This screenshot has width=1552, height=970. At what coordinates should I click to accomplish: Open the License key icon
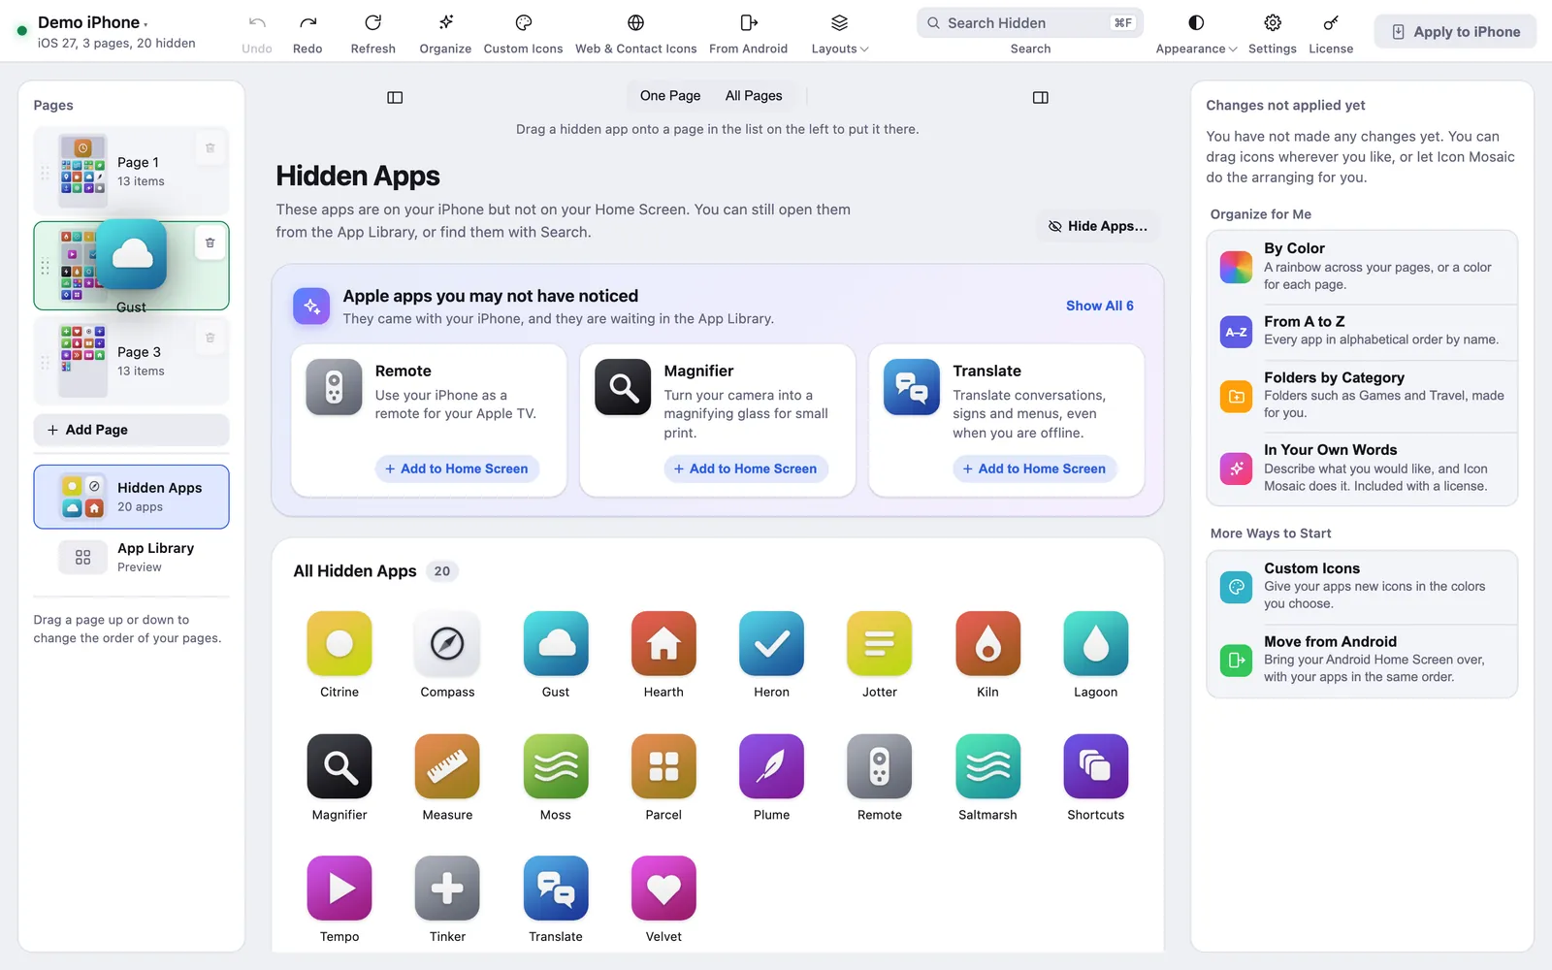pos(1331,33)
